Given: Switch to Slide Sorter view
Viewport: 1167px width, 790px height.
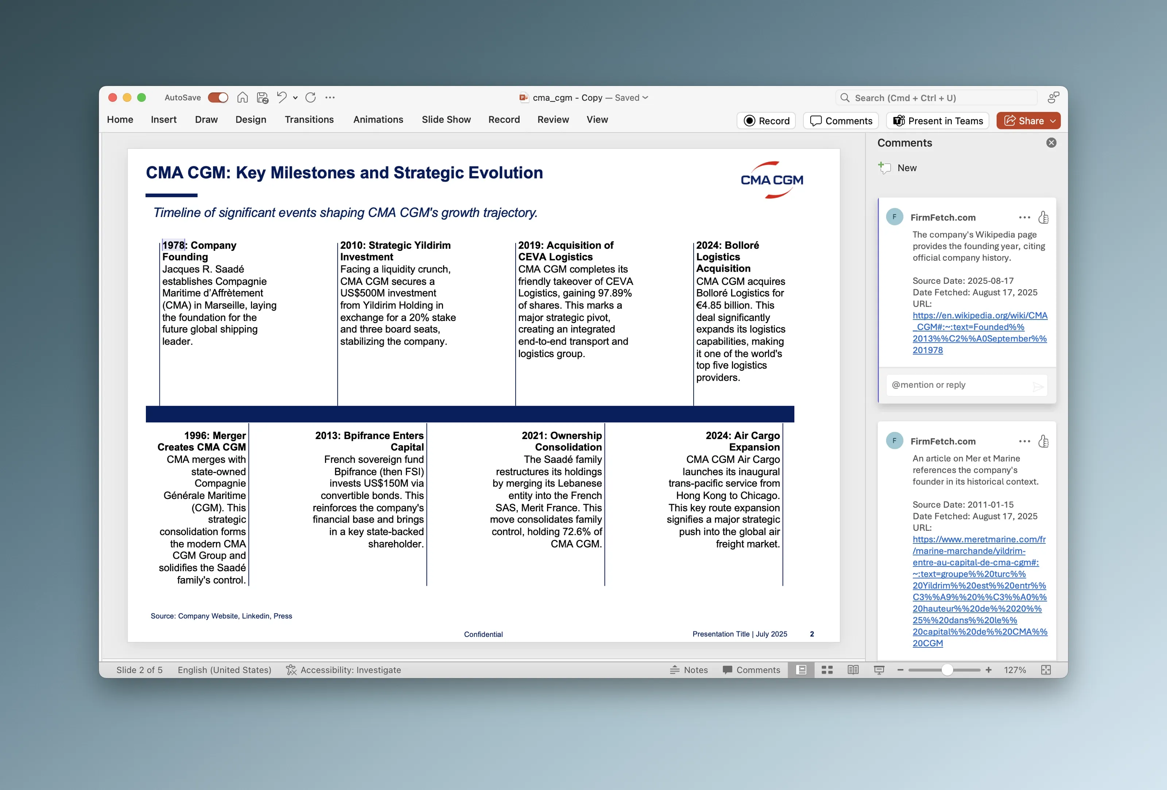Looking at the screenshot, I should coord(827,670).
